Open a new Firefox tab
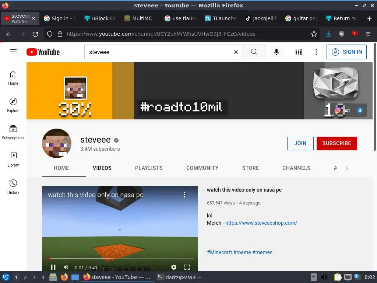This screenshot has height=283, width=377. [x=369, y=18]
